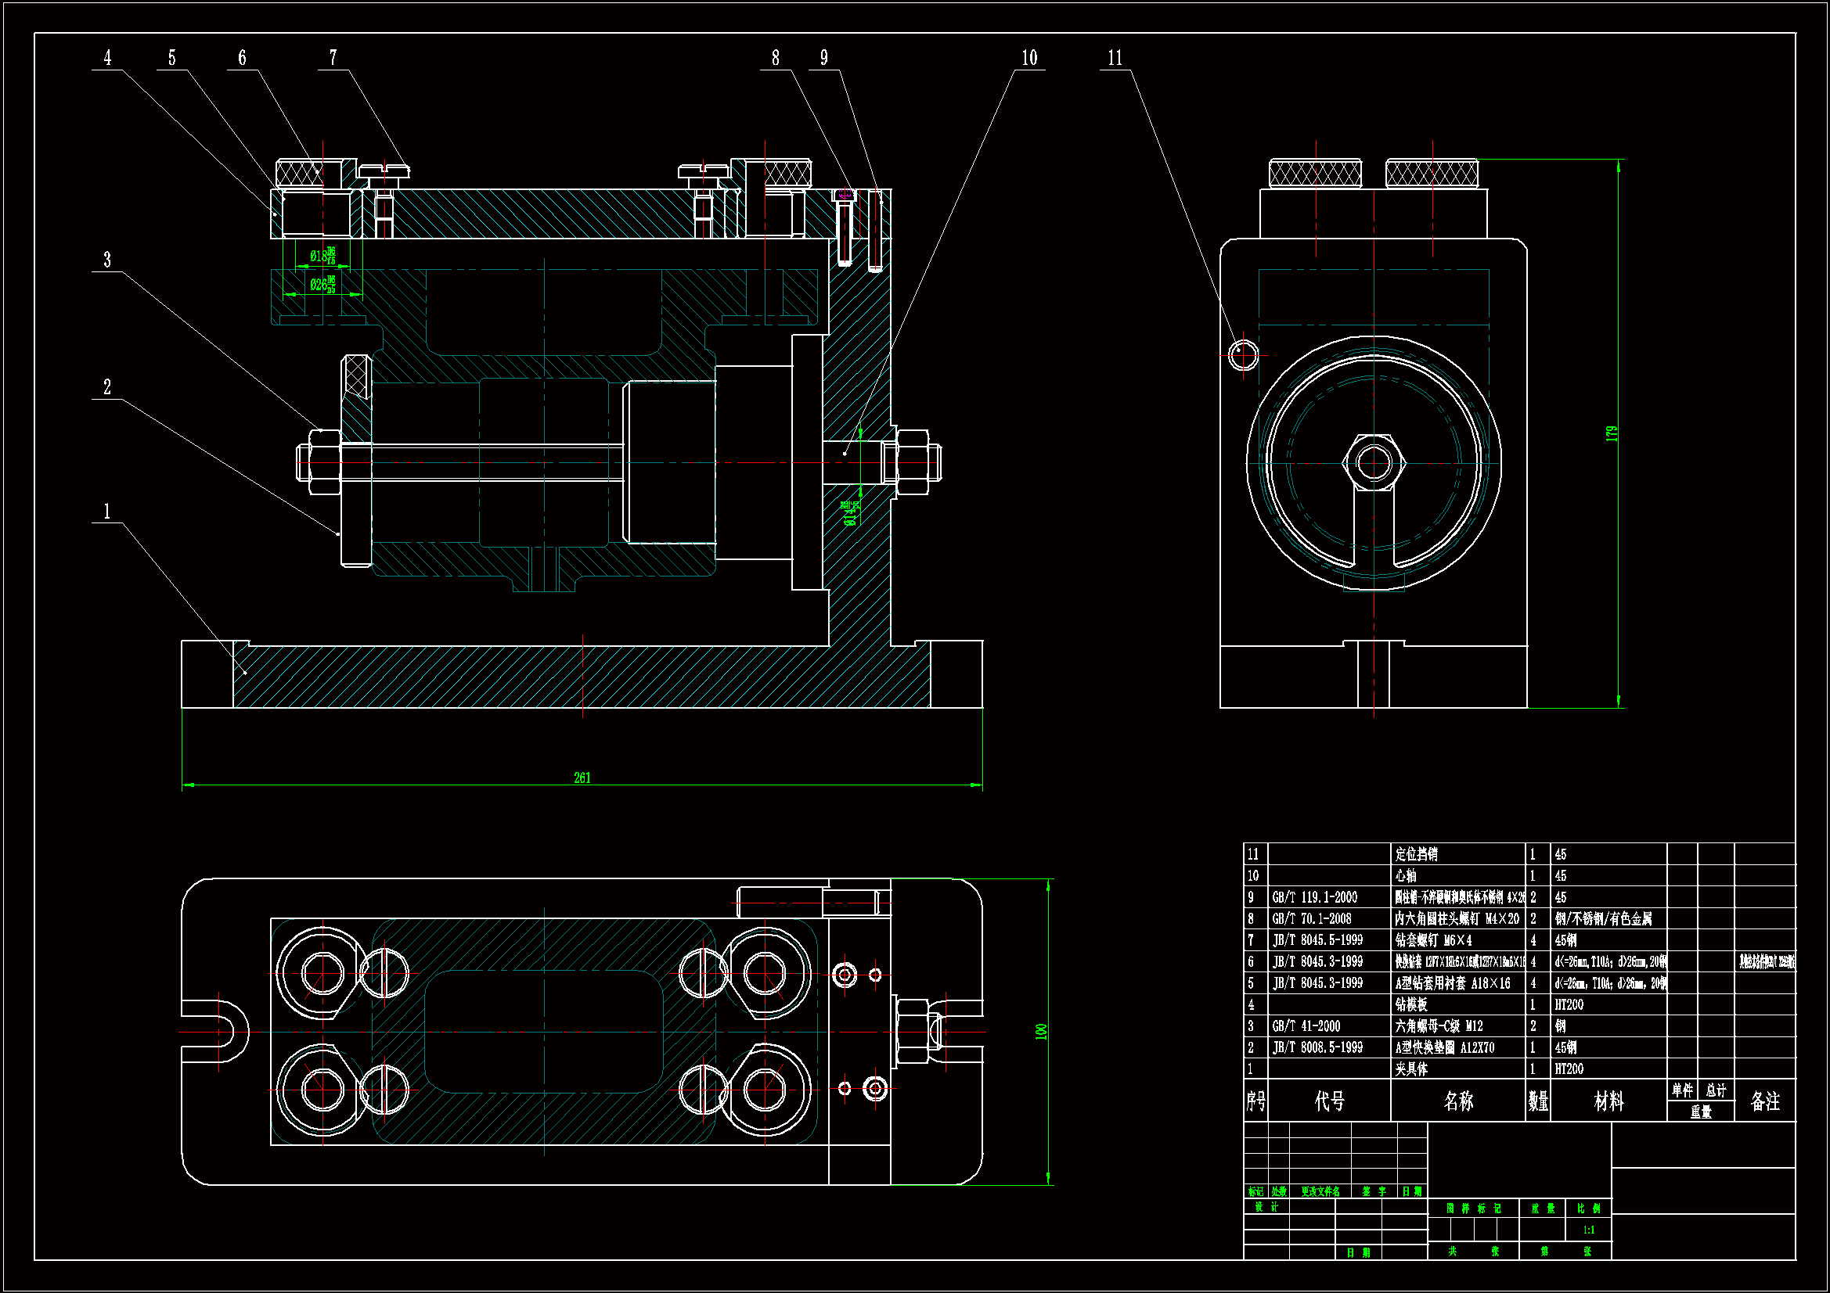Screen dimensions: 1830x1293
Task: Click the 更改文件名 label in the title block
Action: coord(1320,1192)
